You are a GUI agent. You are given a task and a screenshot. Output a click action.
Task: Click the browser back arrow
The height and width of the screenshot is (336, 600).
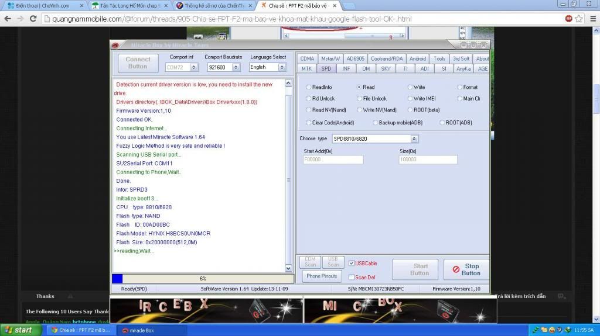(8, 18)
